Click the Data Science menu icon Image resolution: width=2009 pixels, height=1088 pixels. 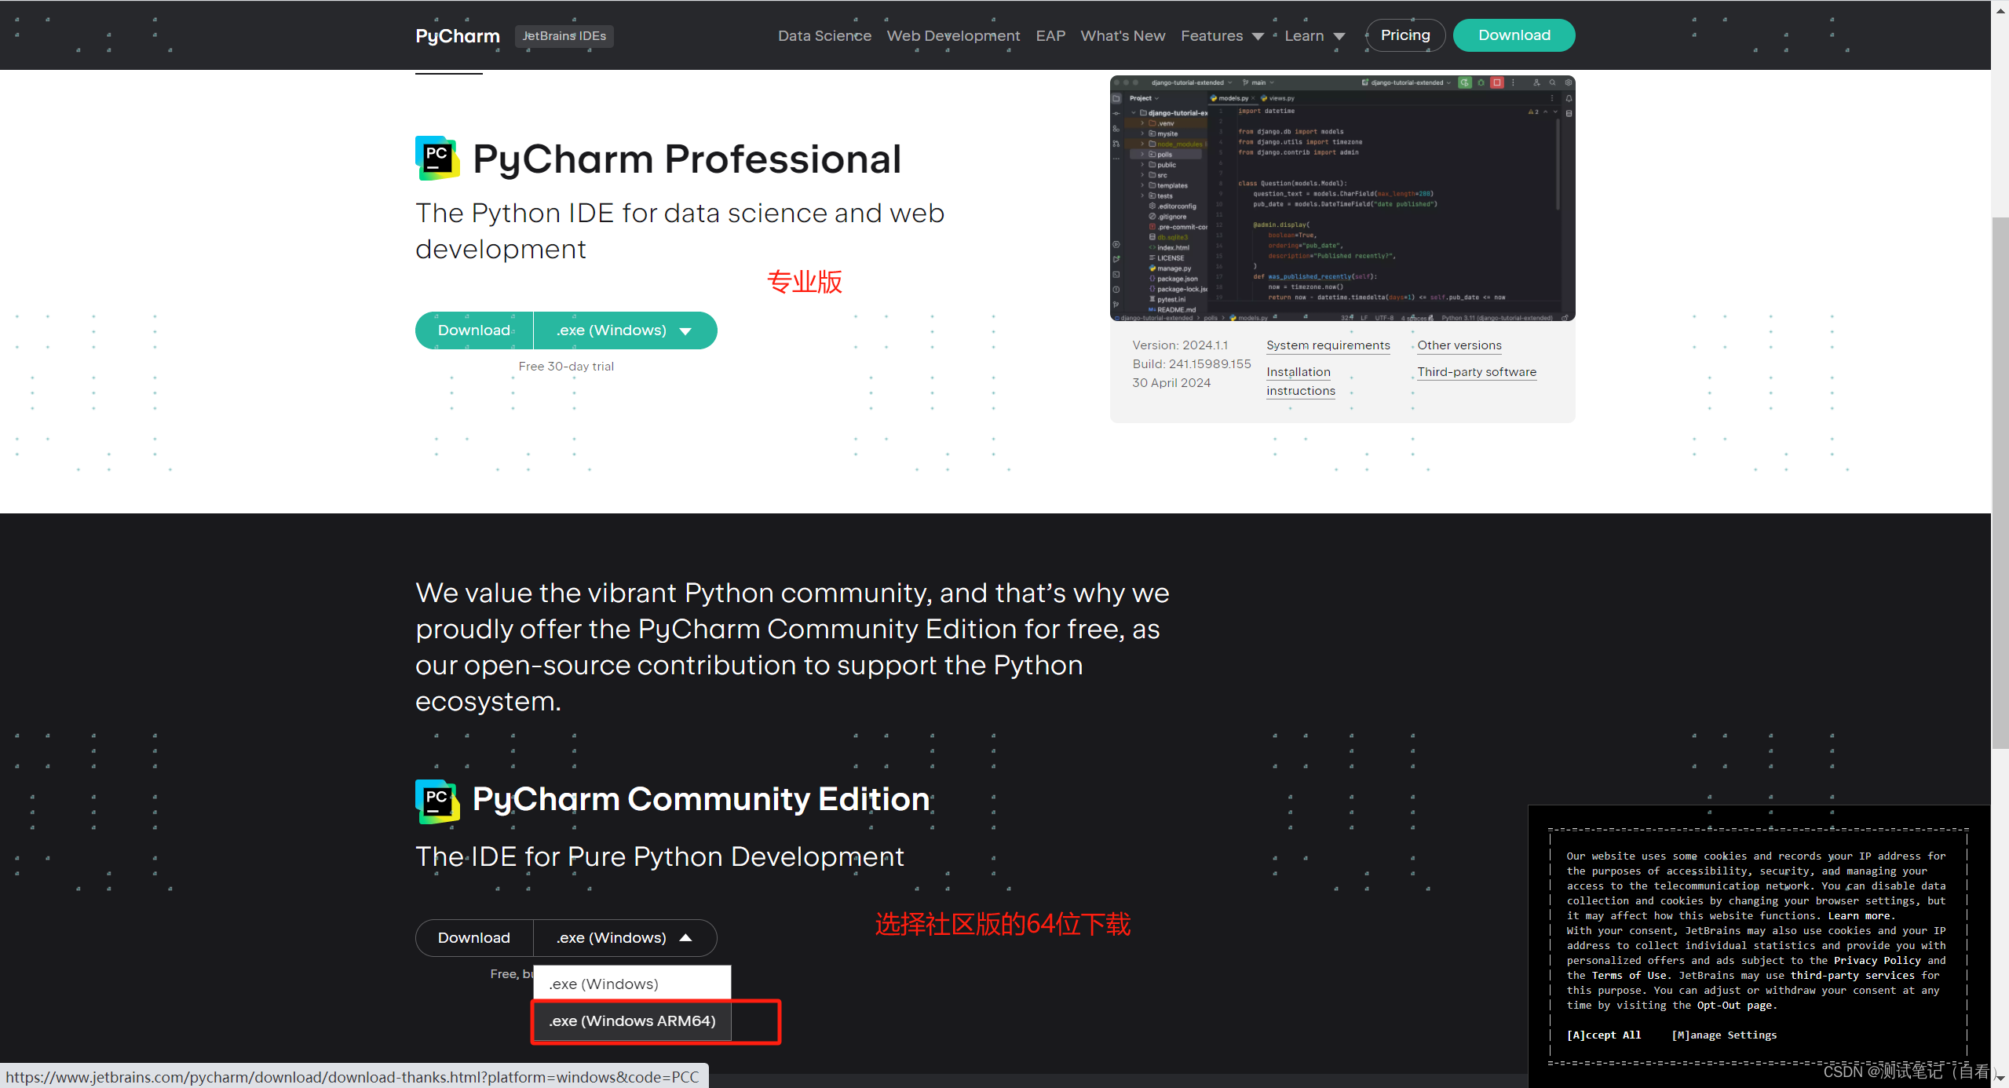(x=821, y=35)
